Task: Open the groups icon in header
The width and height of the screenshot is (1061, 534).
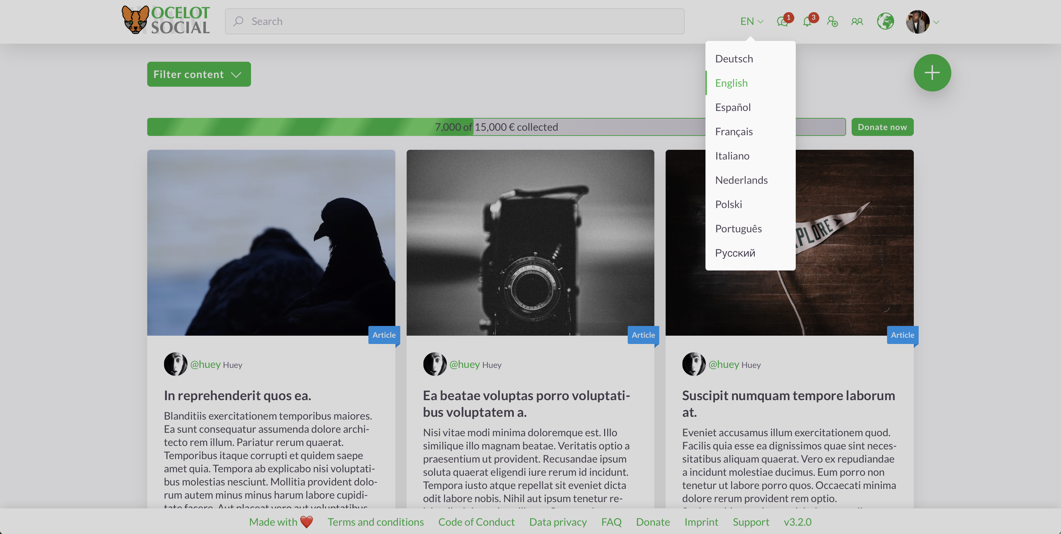Action: [857, 21]
